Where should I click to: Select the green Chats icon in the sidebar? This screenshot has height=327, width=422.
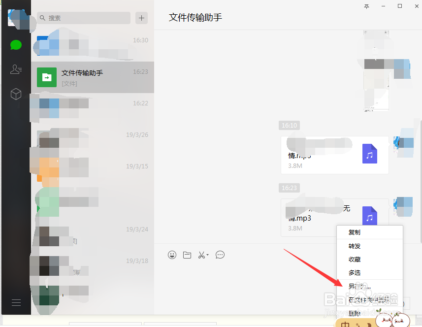(15, 45)
